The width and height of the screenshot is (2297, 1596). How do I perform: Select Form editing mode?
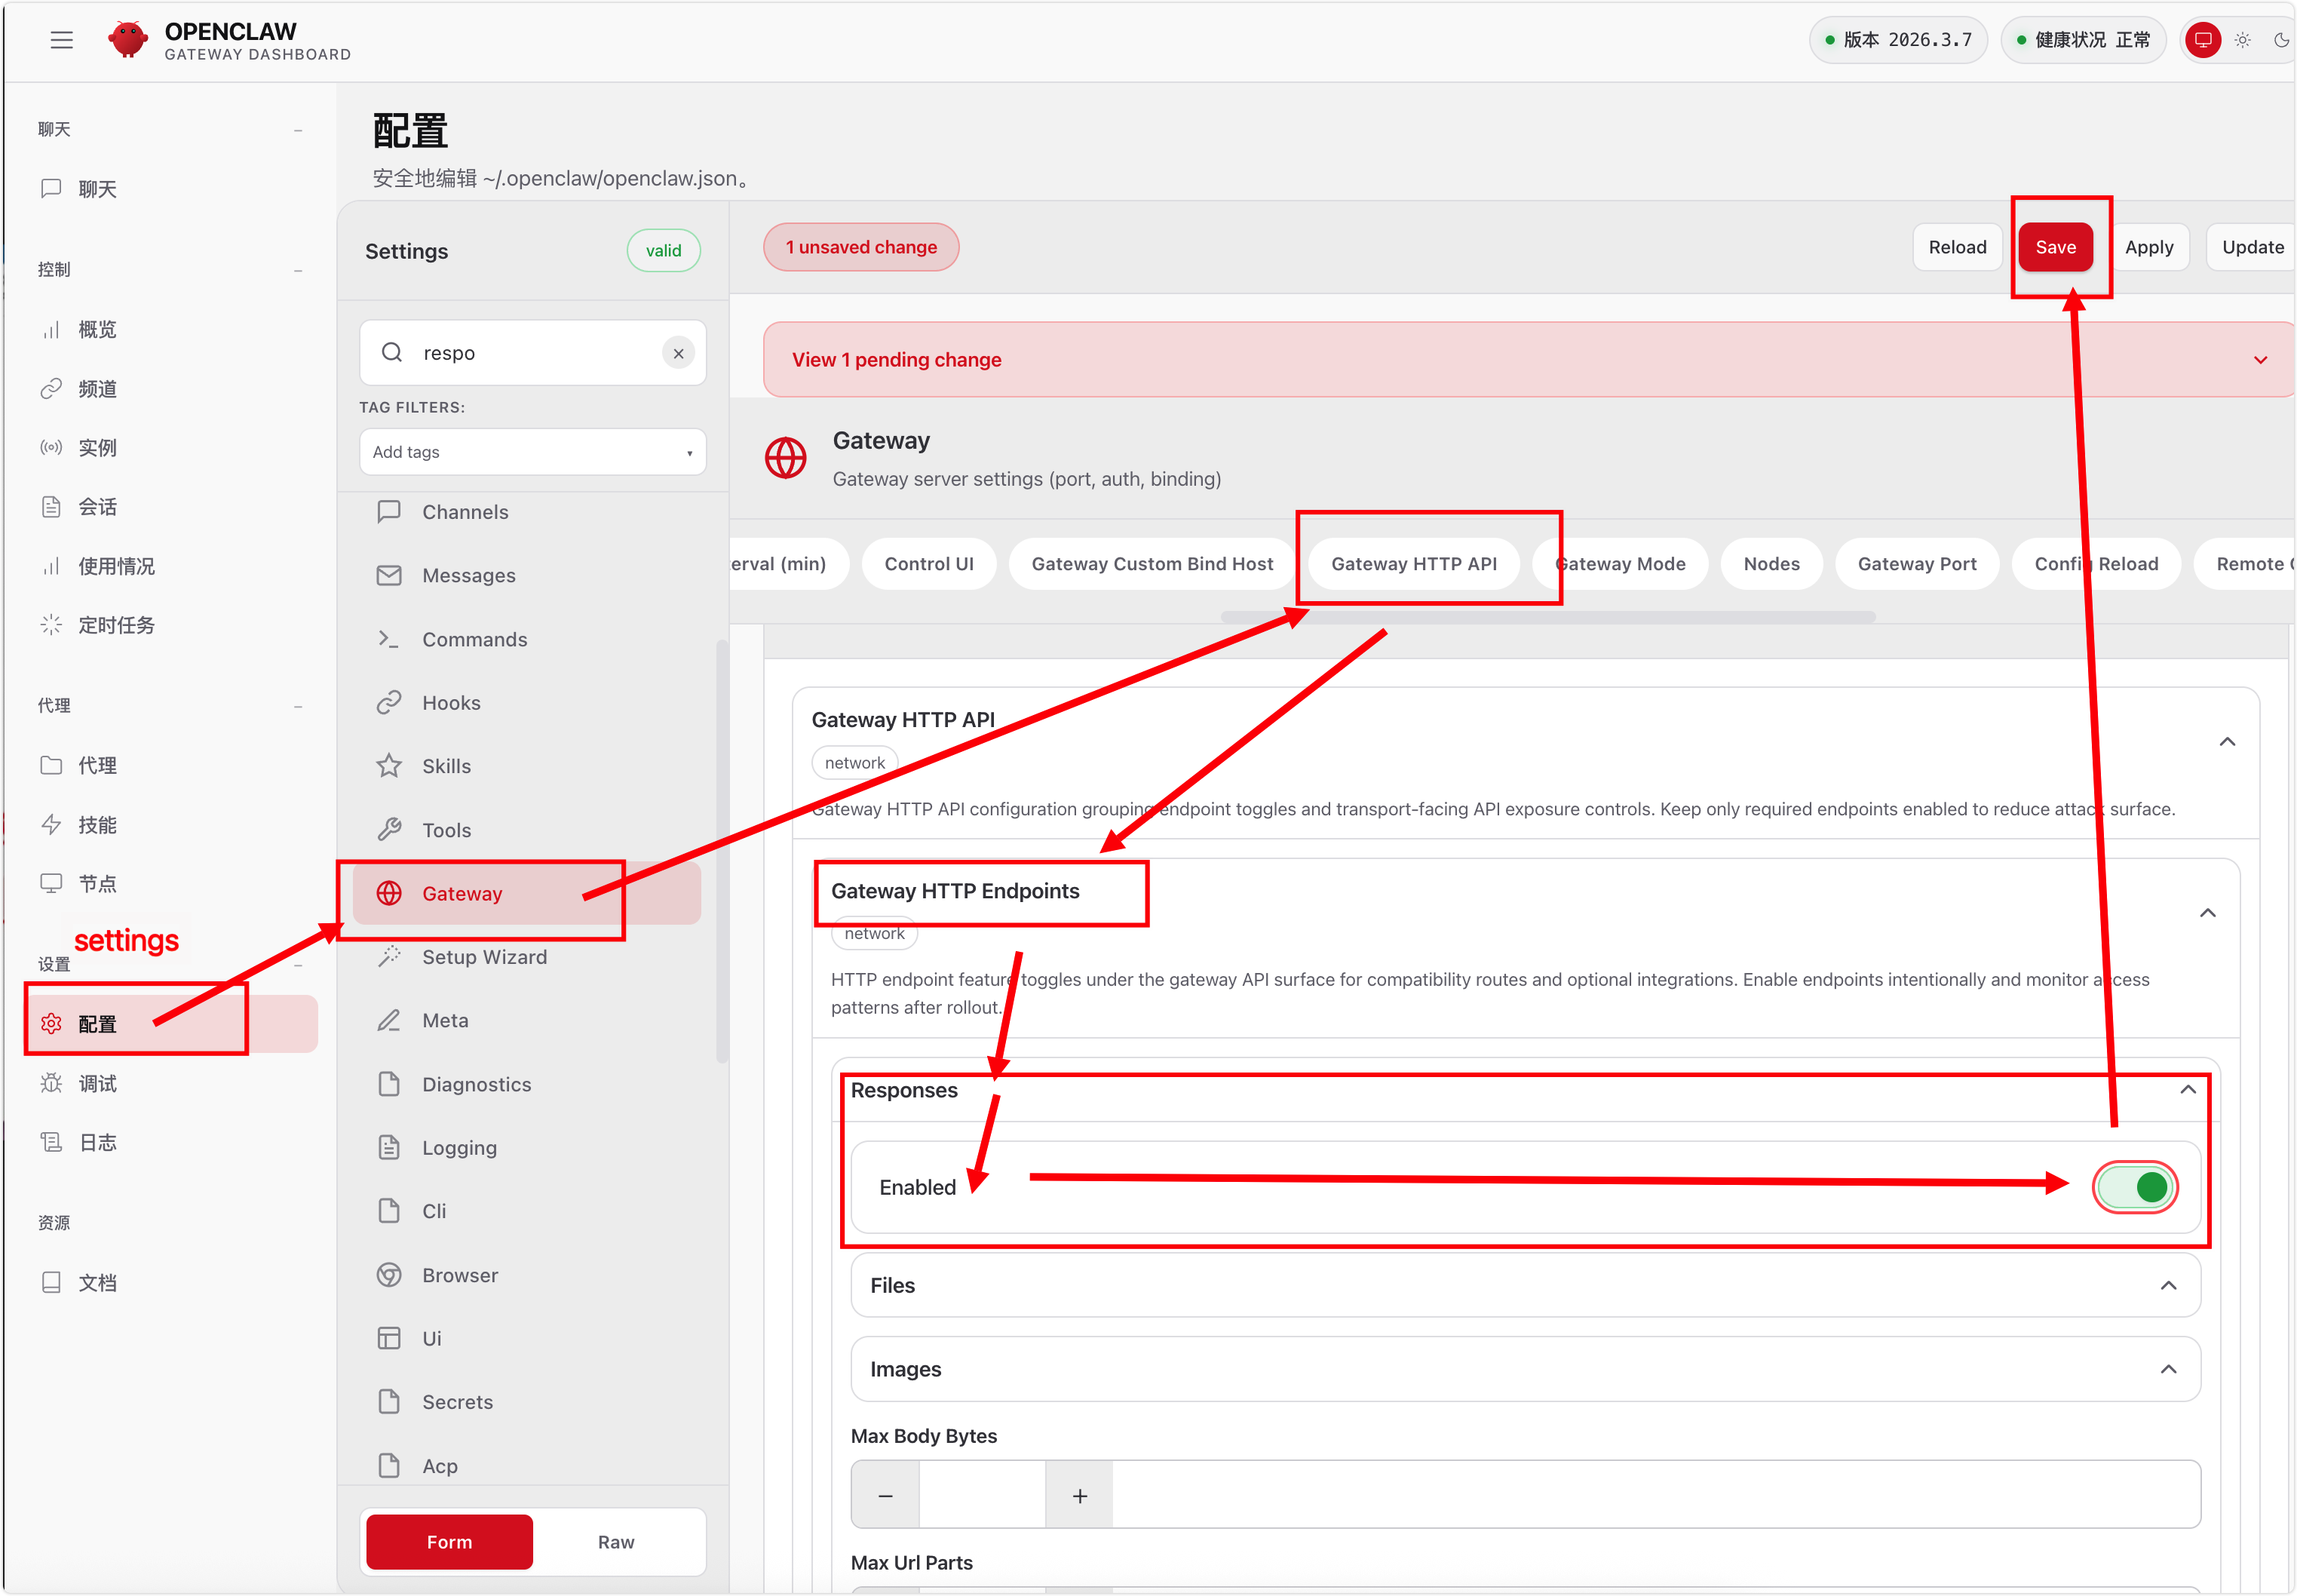(449, 1542)
